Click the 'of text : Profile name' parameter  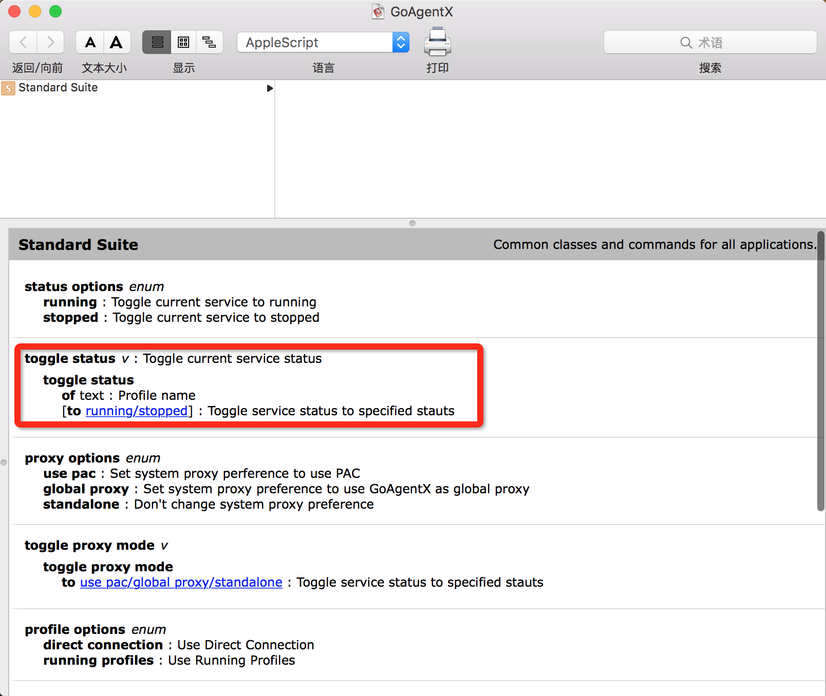(128, 395)
